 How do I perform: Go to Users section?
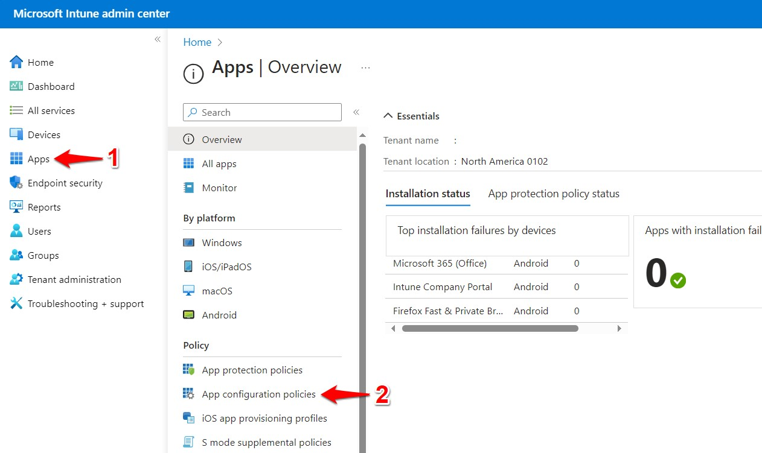pos(39,230)
